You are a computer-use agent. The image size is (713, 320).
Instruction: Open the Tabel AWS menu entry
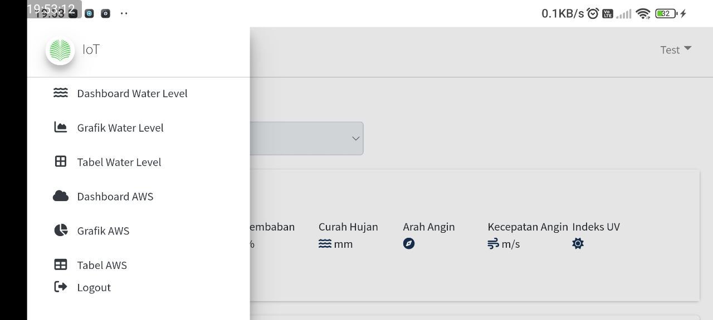pos(102,266)
